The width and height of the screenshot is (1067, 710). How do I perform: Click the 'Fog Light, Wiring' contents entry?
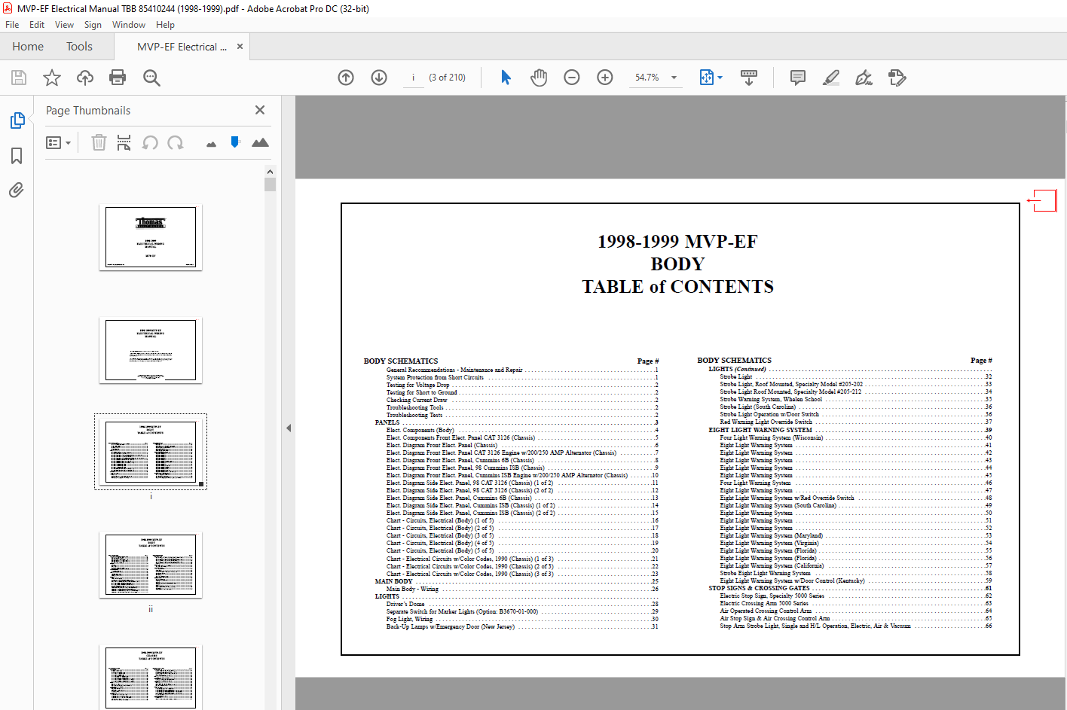tap(409, 619)
